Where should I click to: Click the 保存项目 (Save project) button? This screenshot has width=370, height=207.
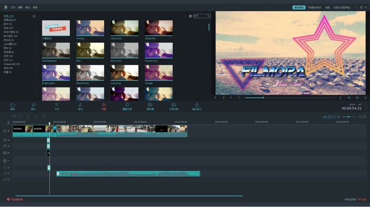[x=299, y=8]
